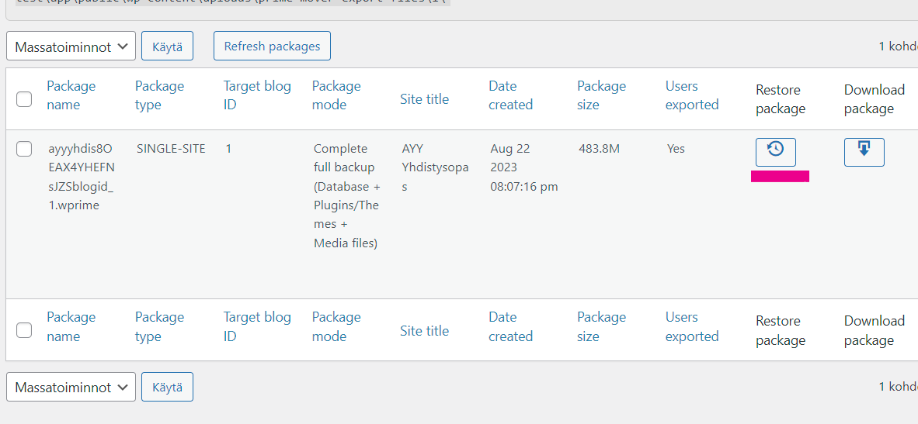Open the bottom Massatoiminnot dropdown

point(71,387)
